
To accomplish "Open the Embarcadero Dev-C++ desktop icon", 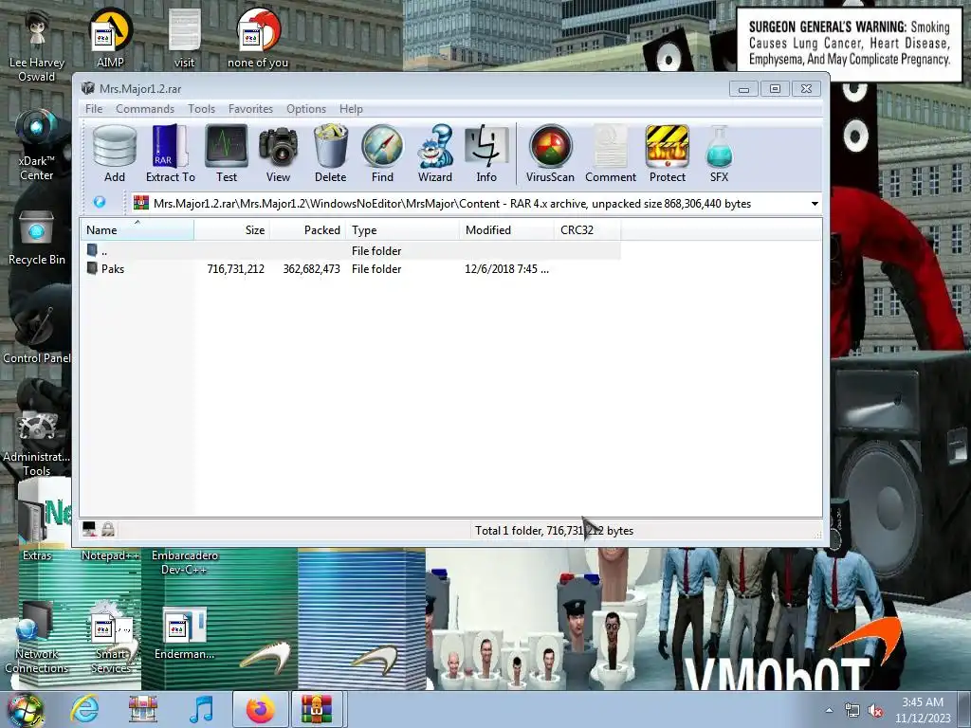I will 184,563.
